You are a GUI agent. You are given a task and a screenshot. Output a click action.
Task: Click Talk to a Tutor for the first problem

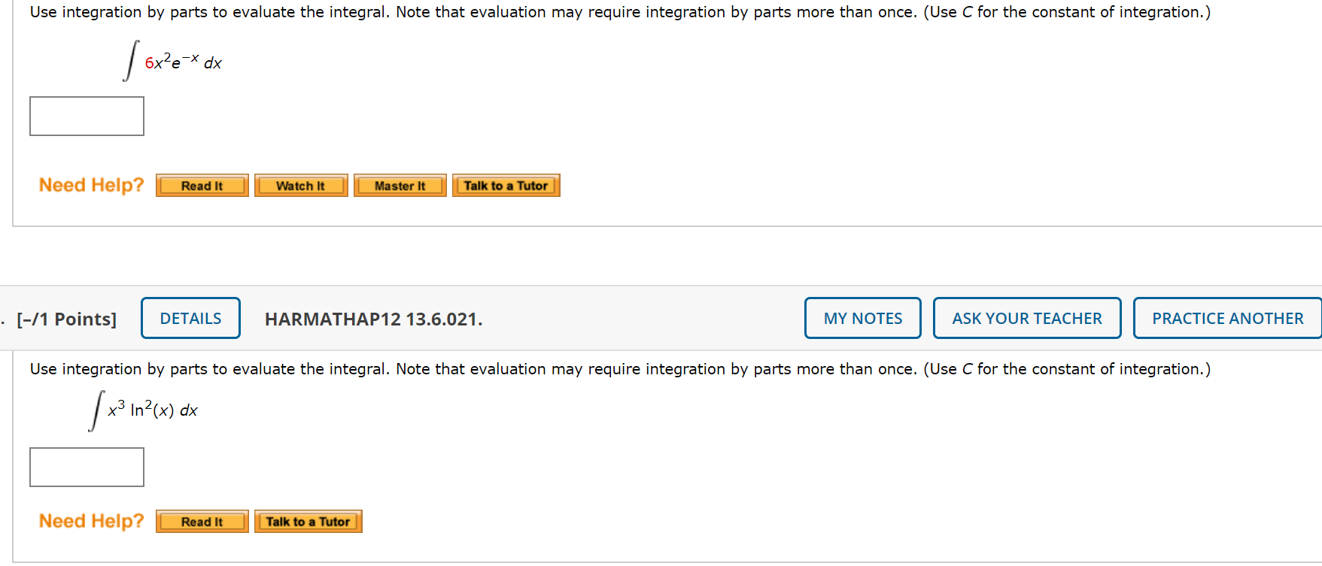pyautogui.click(x=506, y=185)
